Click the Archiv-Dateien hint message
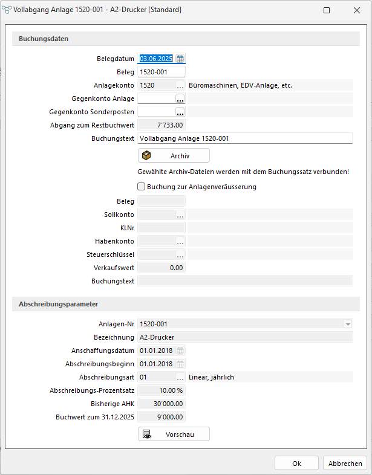Image resolution: width=372 pixels, height=475 pixels. (x=243, y=172)
